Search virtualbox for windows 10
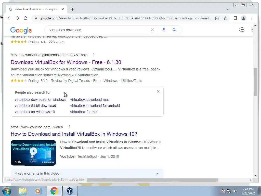The width and height of the screenshot is (261, 196). (35, 112)
